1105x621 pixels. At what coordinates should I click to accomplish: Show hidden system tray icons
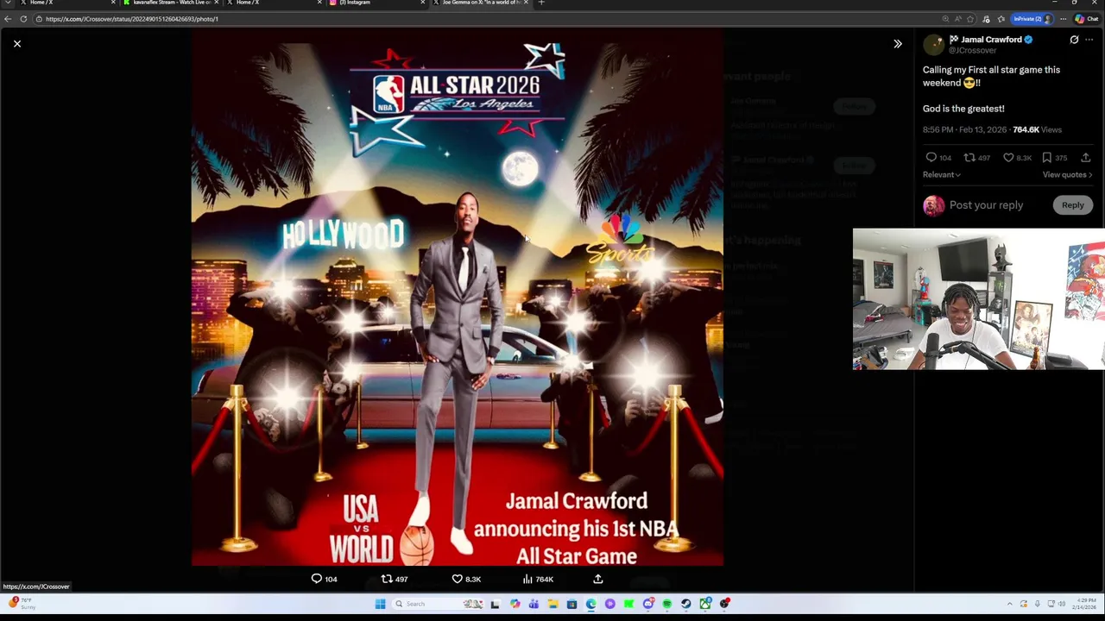click(x=1010, y=604)
